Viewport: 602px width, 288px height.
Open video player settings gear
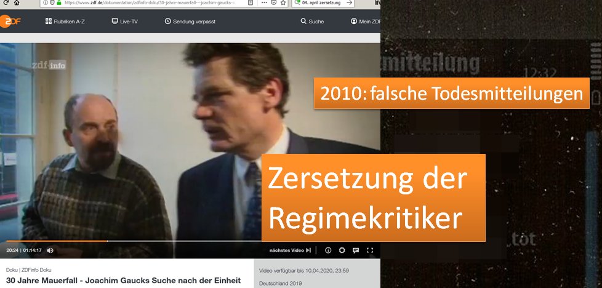pos(342,250)
